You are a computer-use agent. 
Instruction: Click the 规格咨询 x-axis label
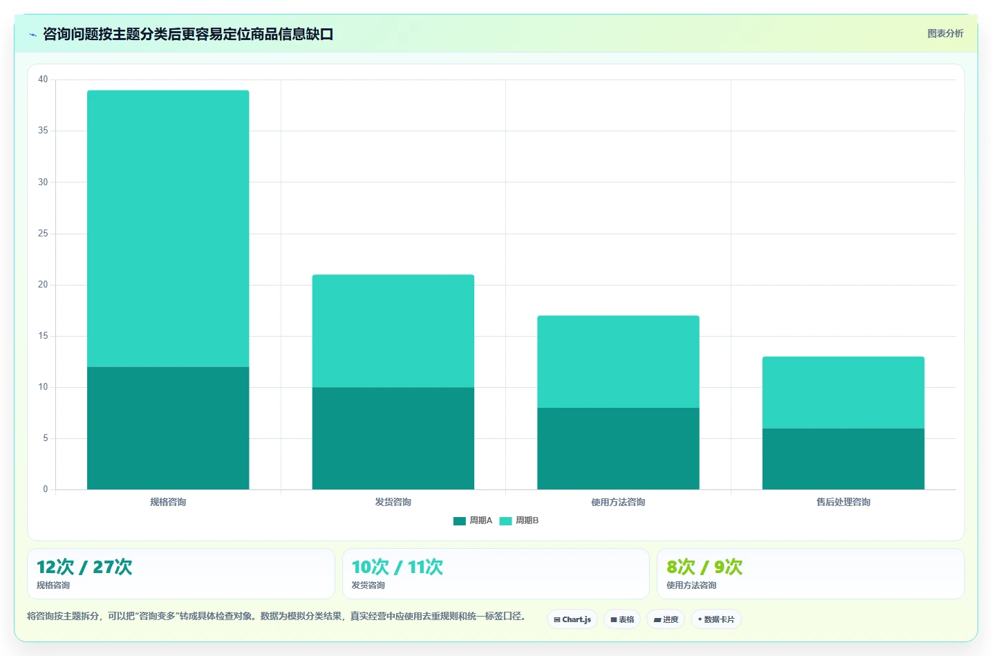tap(168, 502)
